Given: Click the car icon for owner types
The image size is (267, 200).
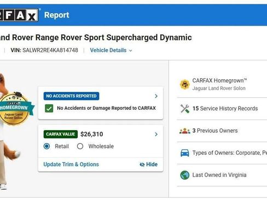Looking at the screenshot, I should point(185,153).
